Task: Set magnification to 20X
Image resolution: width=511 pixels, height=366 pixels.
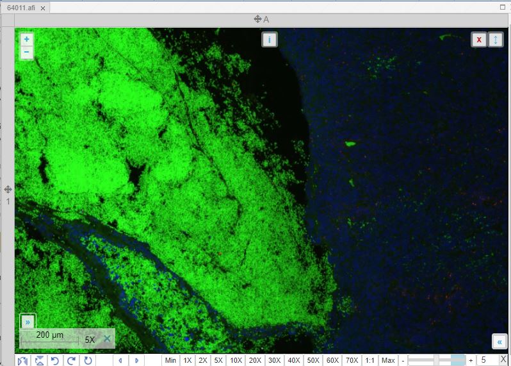Action: coord(255,360)
